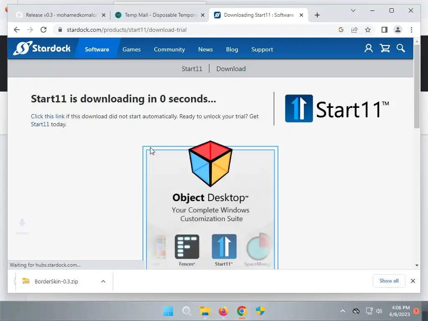Click Show all downloads button
This screenshot has width=428, height=321.
[x=389, y=281]
